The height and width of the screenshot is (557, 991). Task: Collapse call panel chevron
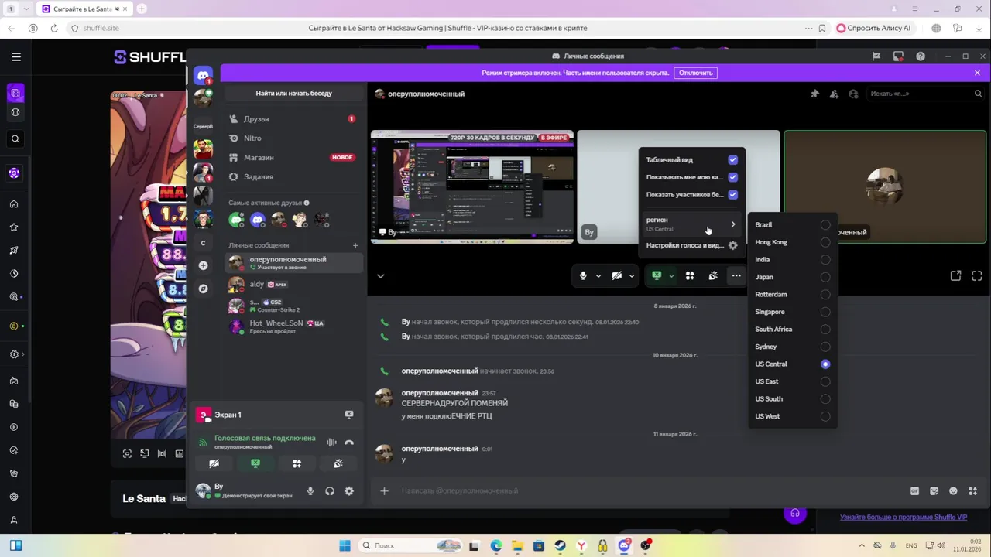[380, 275]
